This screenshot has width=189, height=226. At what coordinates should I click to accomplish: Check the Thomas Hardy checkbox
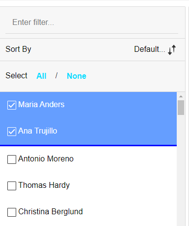click(x=12, y=186)
